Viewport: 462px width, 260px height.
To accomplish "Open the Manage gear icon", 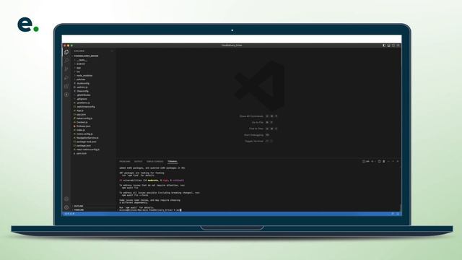I will [x=66, y=207].
